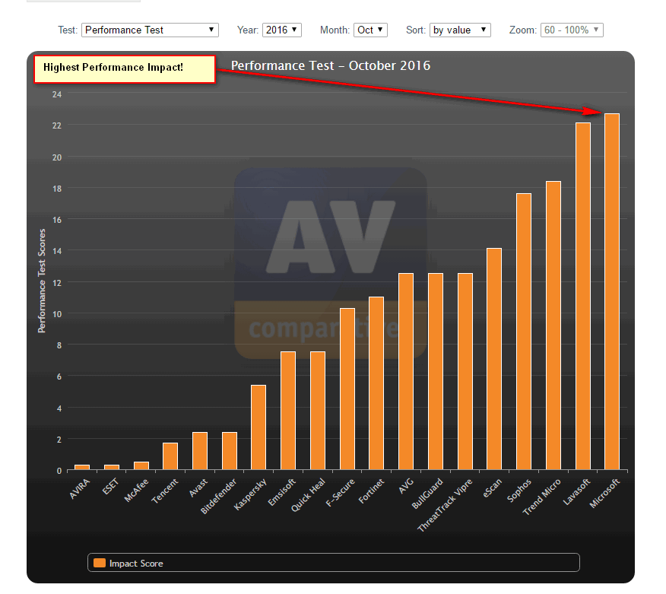Viewport: 666px width, 594px height.
Task: Click the Emsisoft bar
Action: (288, 411)
